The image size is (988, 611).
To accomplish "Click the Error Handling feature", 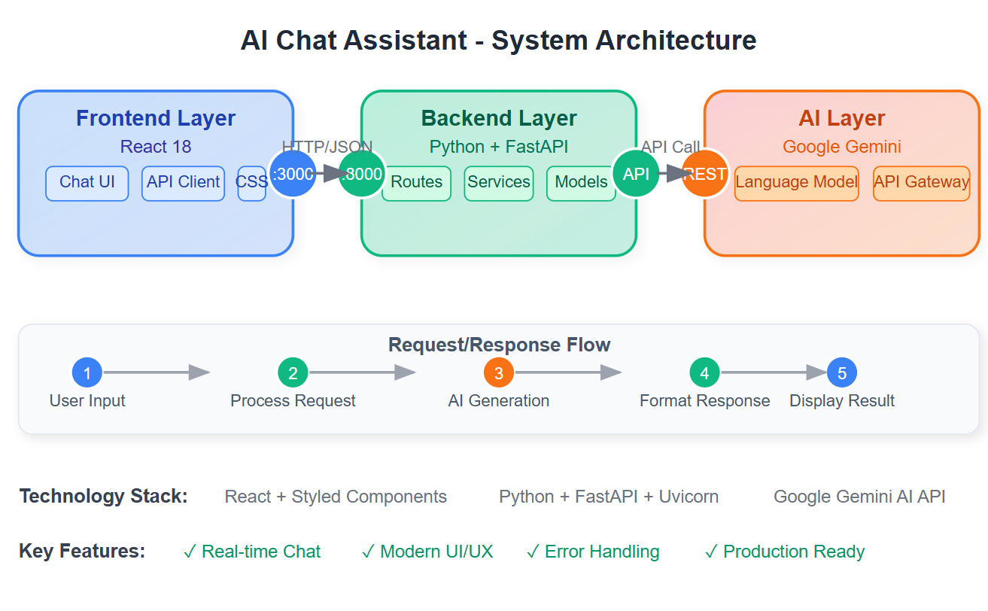I will [593, 552].
